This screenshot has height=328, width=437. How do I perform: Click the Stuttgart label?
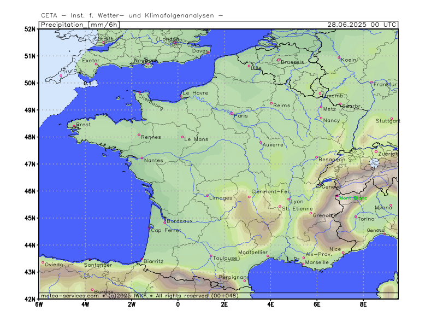[388, 121]
